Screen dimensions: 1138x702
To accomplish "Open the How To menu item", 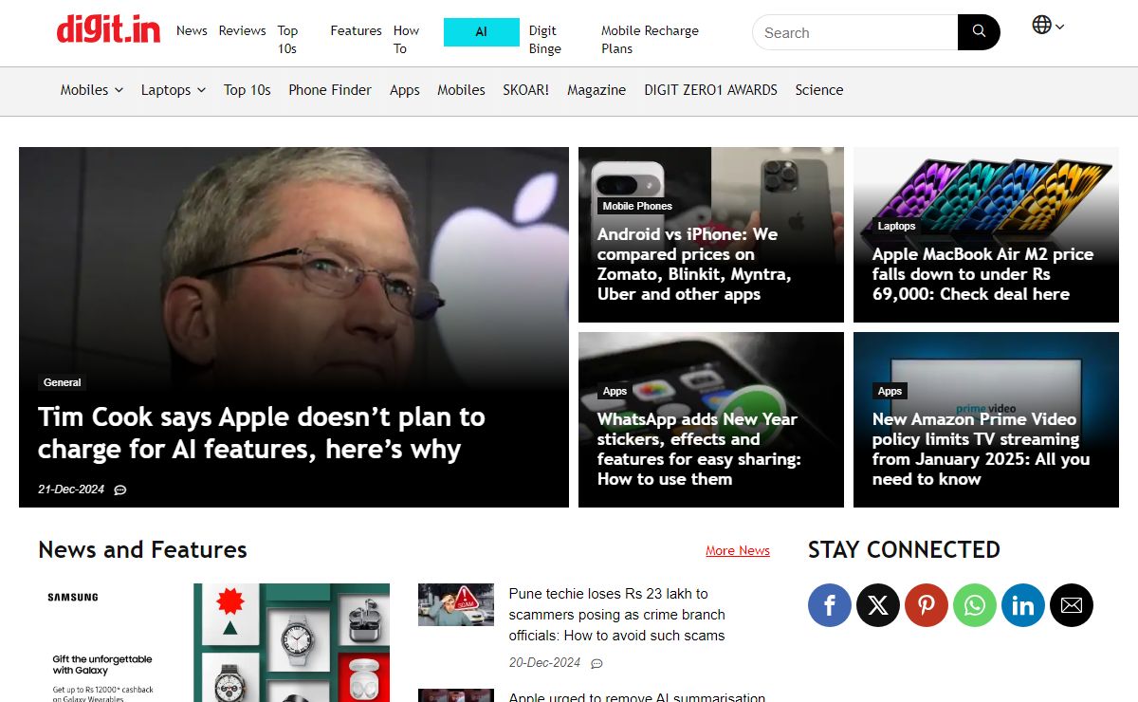I will (406, 40).
